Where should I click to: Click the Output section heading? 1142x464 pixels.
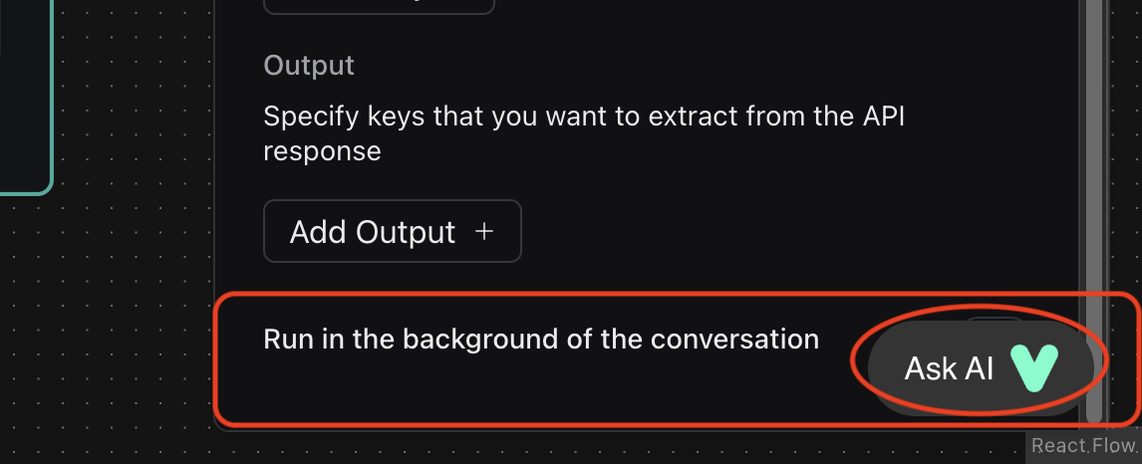coord(309,66)
